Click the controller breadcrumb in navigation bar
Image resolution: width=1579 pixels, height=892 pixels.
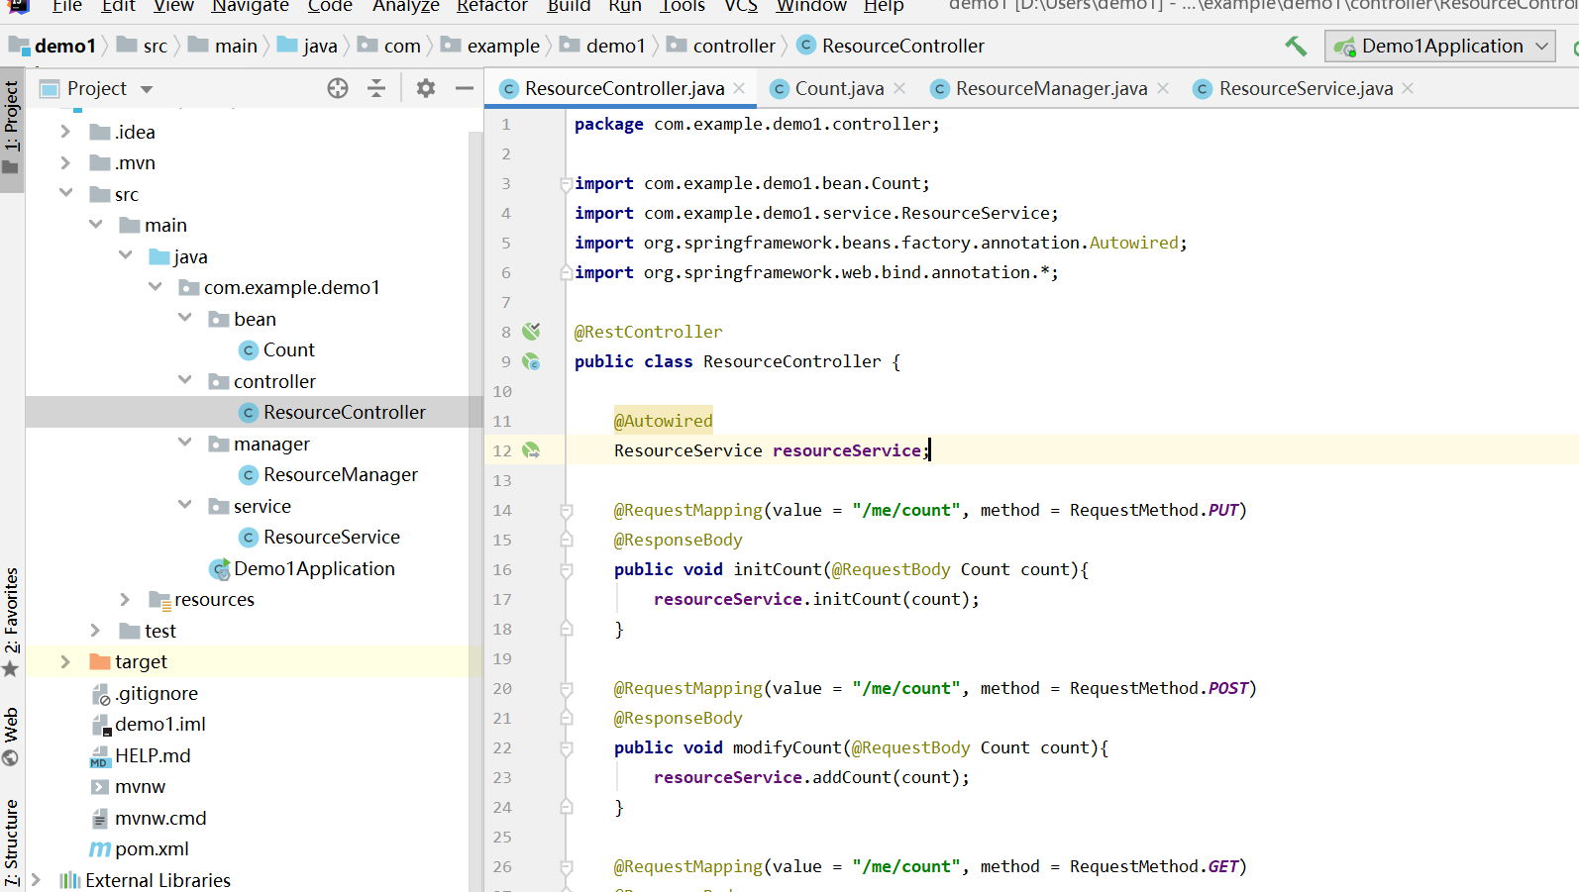click(721, 46)
